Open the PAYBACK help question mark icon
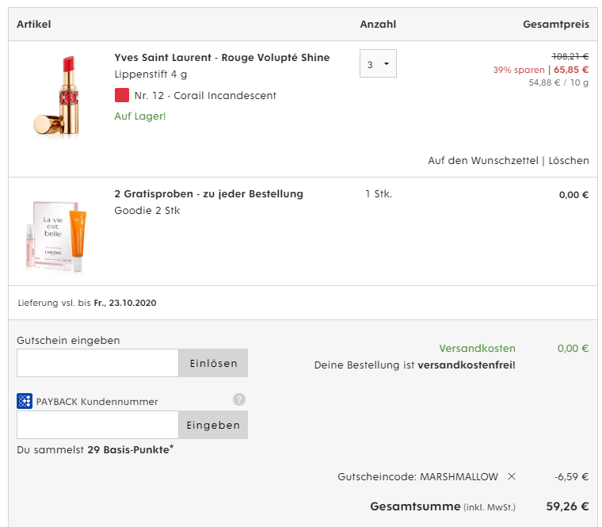The width and height of the screenshot is (602, 527). coord(238,399)
